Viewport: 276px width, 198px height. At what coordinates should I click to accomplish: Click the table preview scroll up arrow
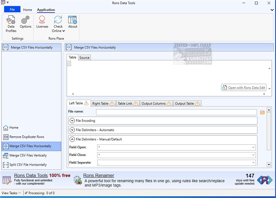[x=269, y=68]
